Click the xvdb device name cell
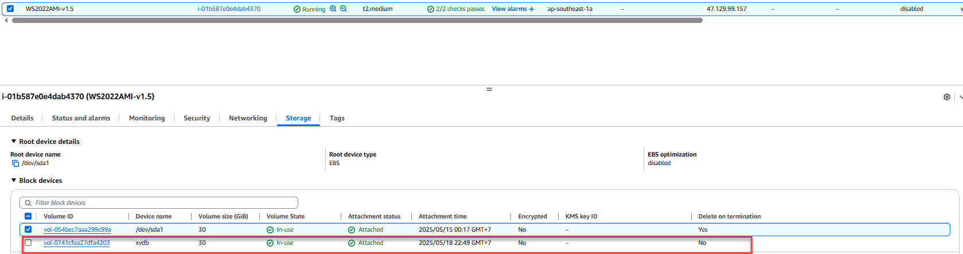The image size is (963, 254). pos(142,243)
